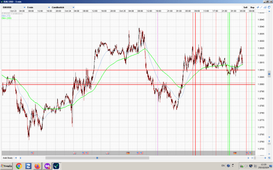Click the German flag event near final 01:00

point(235,153)
